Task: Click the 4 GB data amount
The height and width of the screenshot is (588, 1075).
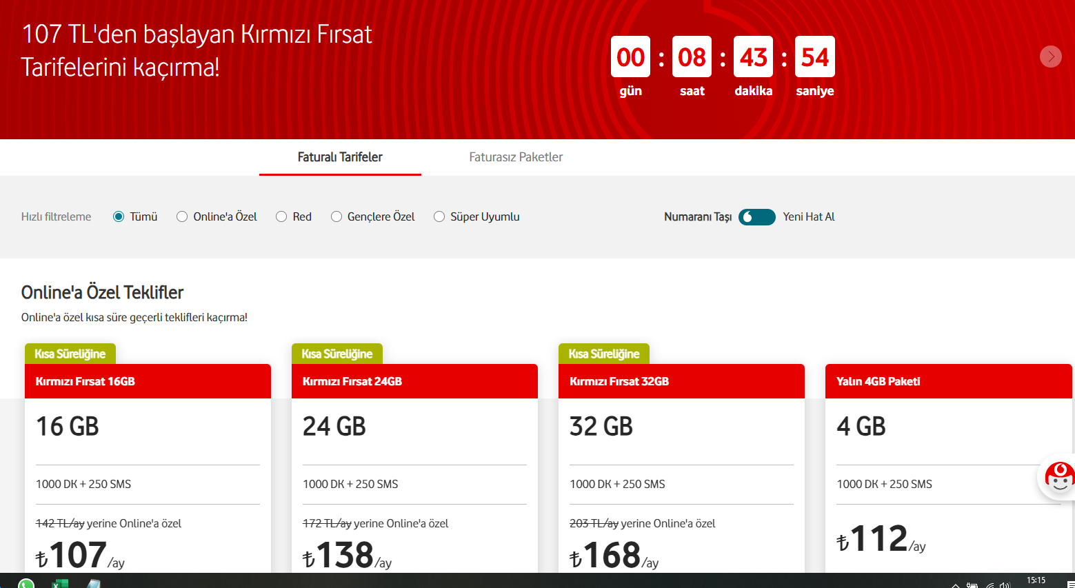Action: (x=861, y=427)
